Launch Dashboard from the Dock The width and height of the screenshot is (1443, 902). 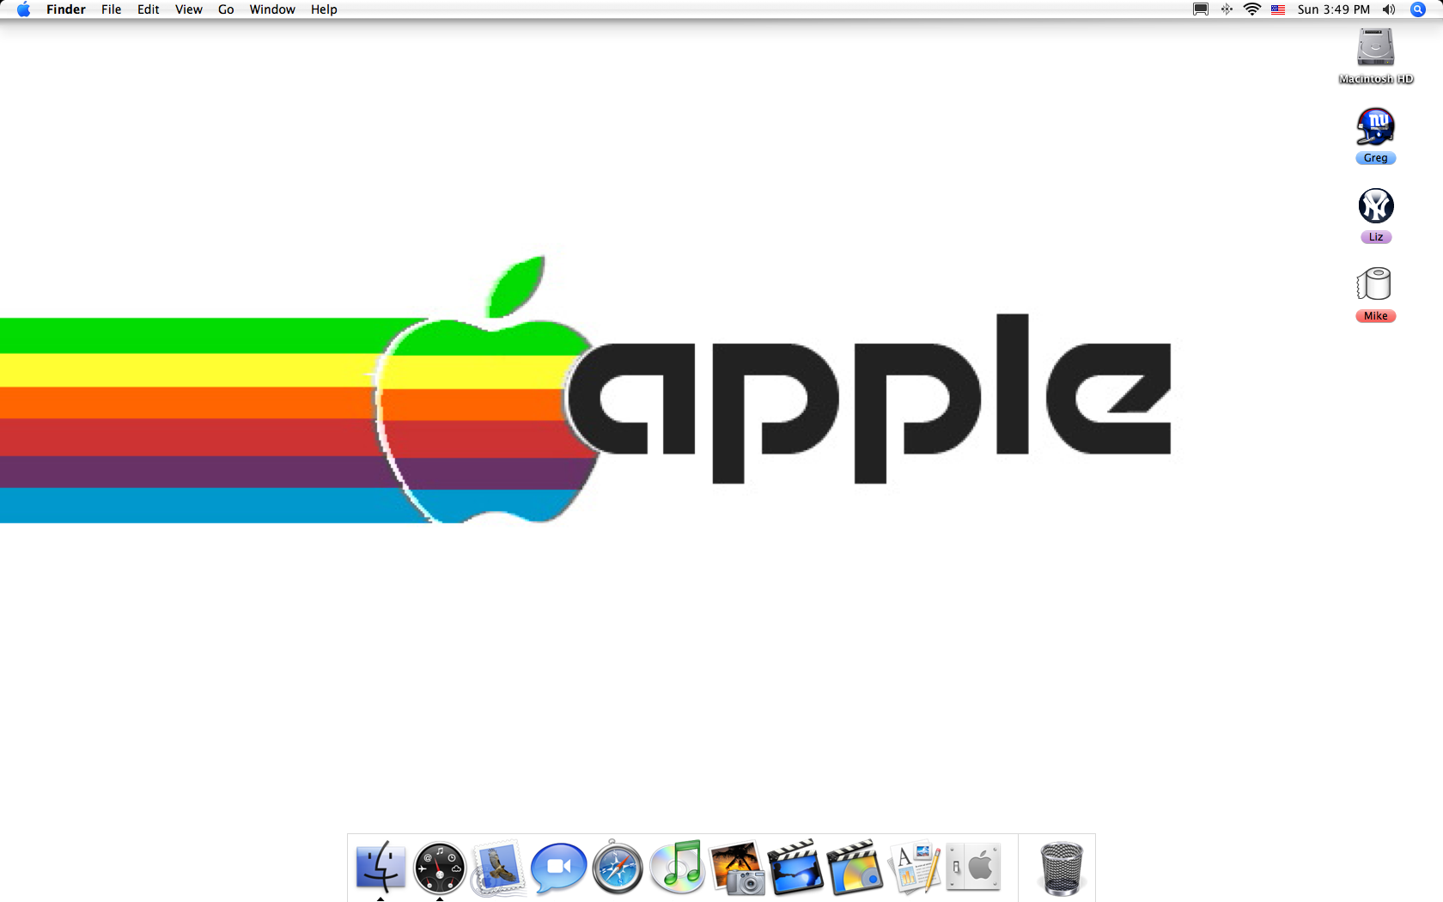[440, 868]
